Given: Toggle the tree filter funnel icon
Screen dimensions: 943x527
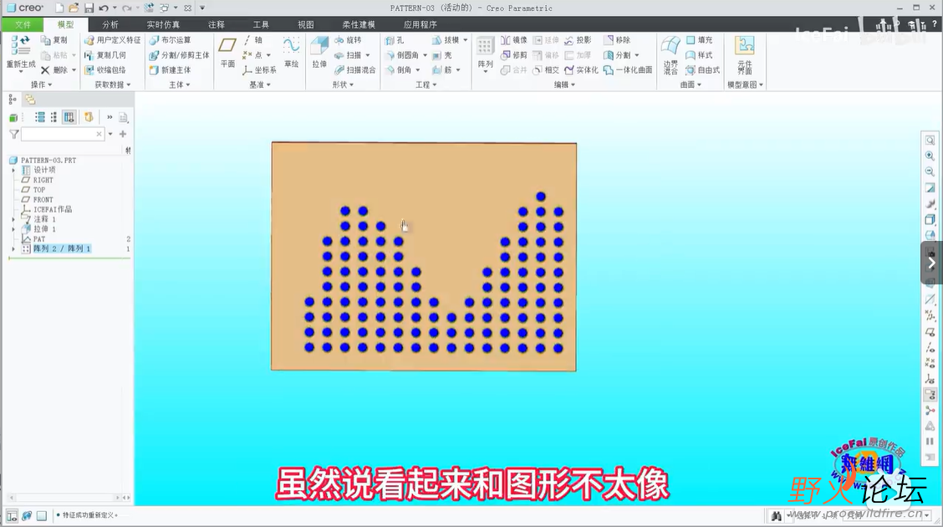Looking at the screenshot, I should pyautogui.click(x=14, y=134).
